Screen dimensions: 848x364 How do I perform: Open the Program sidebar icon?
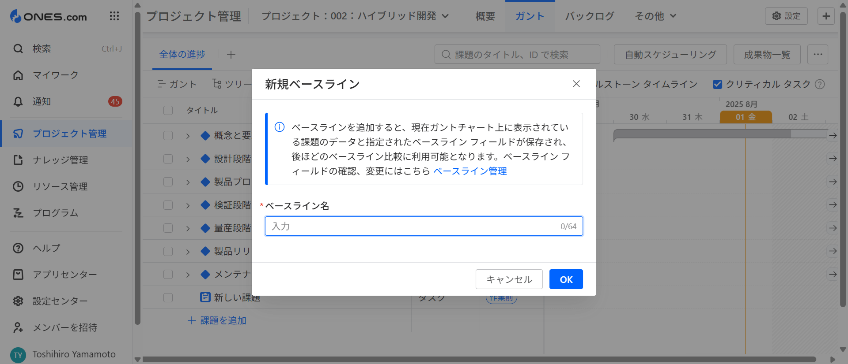click(18, 213)
